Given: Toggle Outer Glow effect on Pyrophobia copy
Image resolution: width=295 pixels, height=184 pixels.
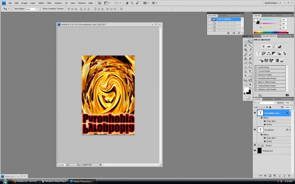Looking at the screenshot, I should (265, 121).
